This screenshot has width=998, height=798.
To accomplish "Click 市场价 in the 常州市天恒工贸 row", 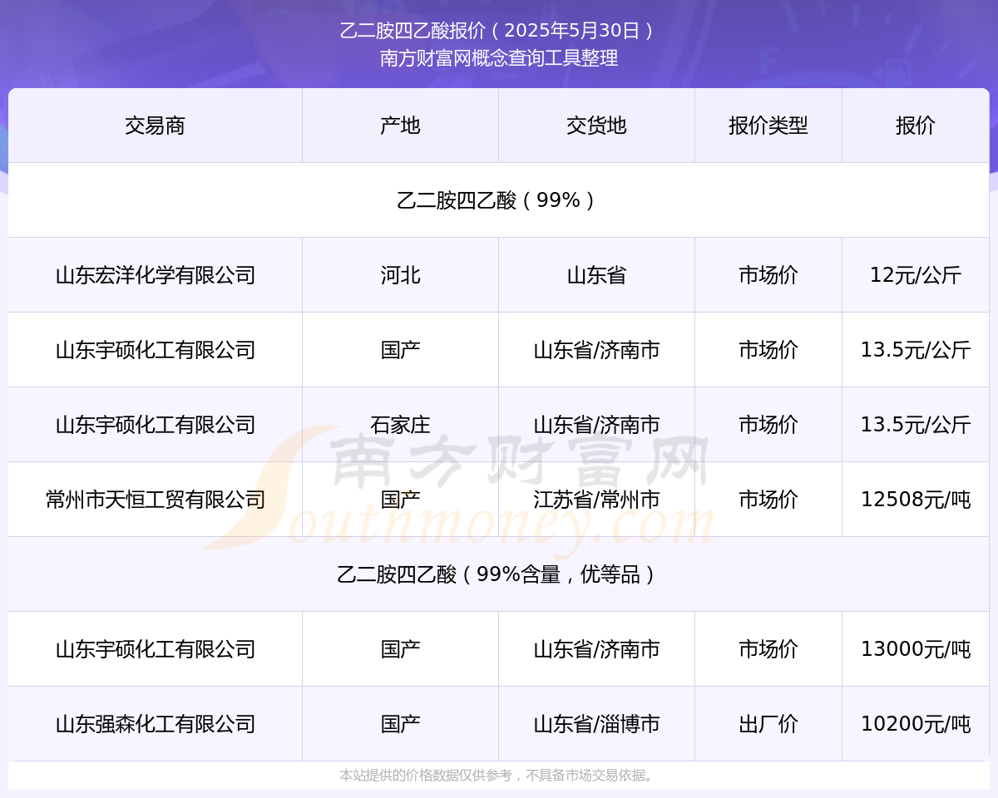I will pyautogui.click(x=768, y=500).
